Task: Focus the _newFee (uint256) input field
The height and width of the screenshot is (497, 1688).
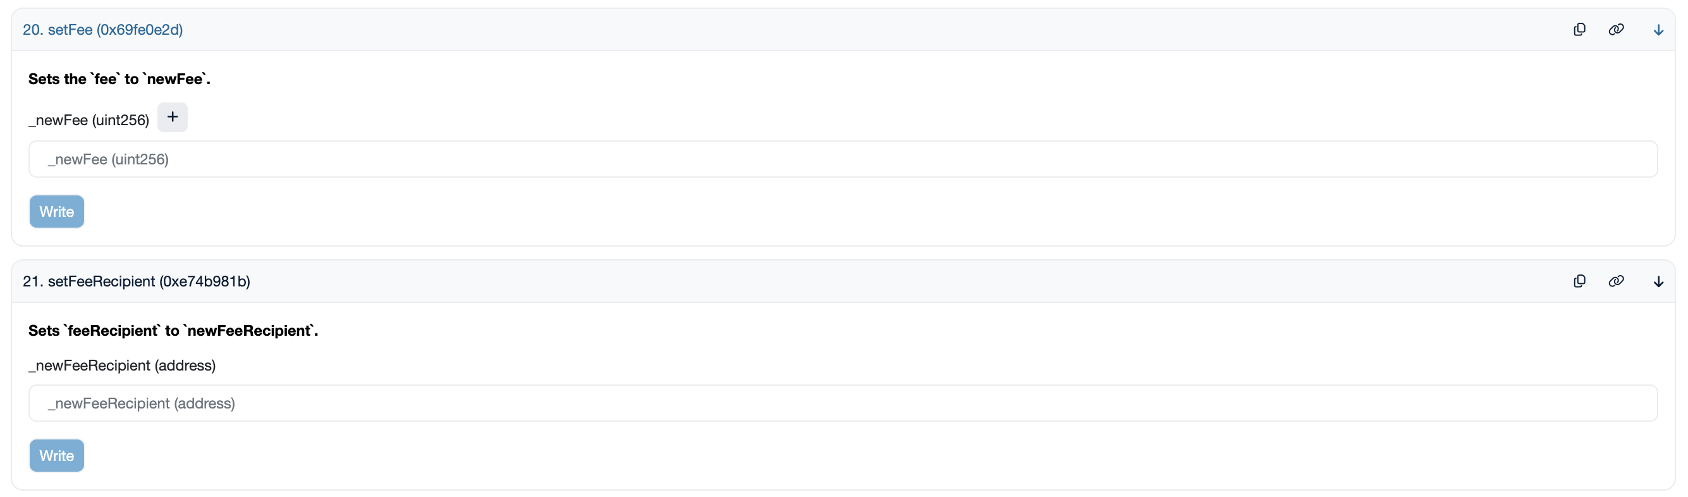Action: pyautogui.click(x=843, y=159)
